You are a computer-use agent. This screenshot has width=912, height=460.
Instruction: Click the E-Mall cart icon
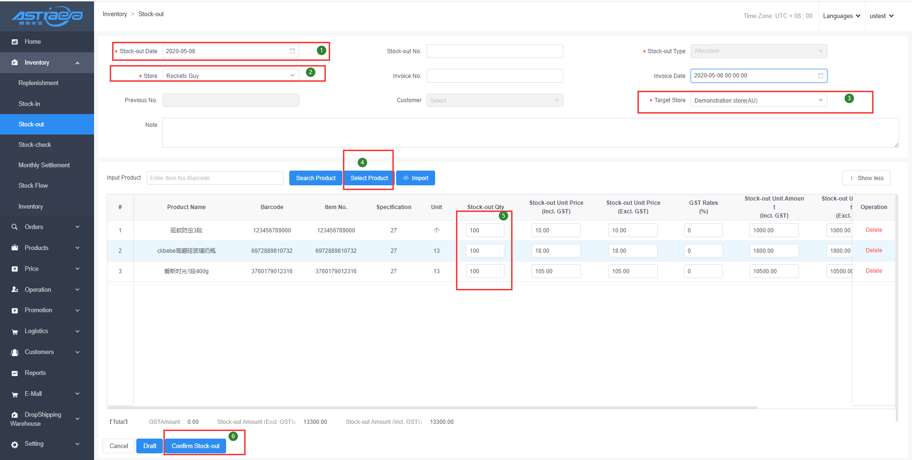click(15, 394)
